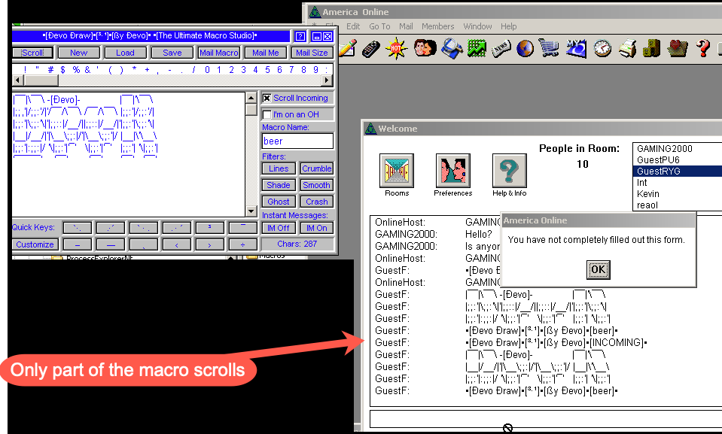
Task: Click the Mail Macro button
Action: tap(219, 53)
